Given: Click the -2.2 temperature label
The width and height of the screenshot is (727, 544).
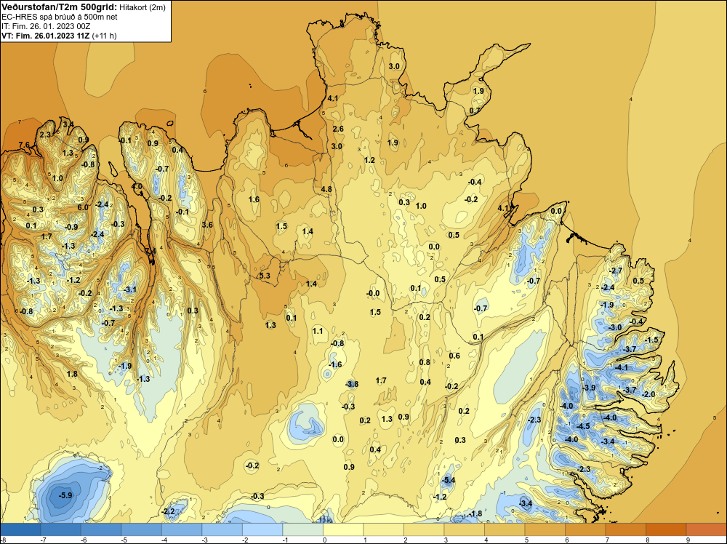Looking at the screenshot, I should pyautogui.click(x=168, y=511).
